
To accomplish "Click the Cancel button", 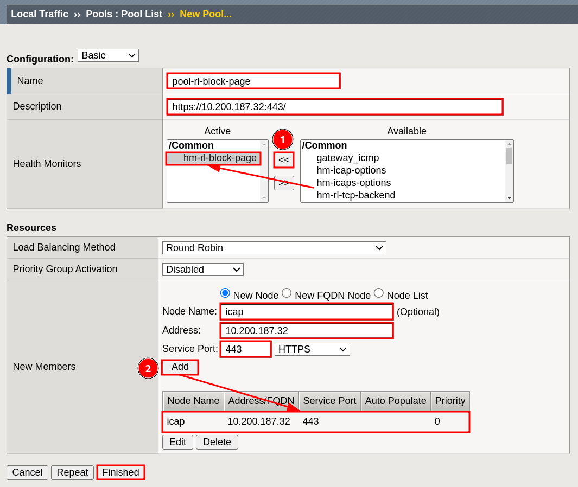I will [x=27, y=472].
